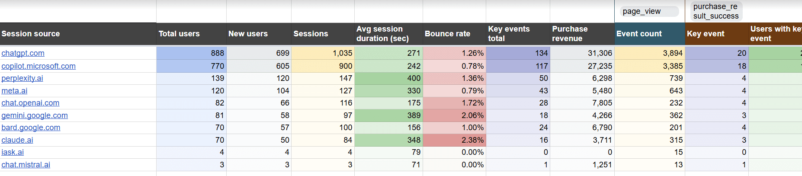The image size is (802, 176).
Task: Select perplexity.ai bounce rate 1.36%
Action: coord(455,78)
